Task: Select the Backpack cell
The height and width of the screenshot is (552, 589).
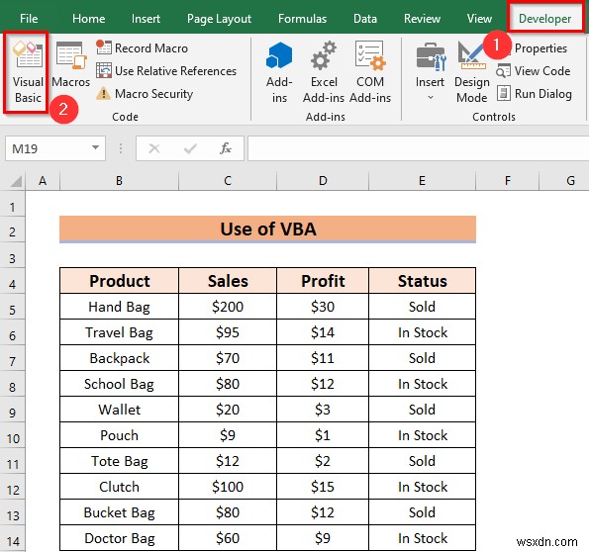Action: point(119,358)
